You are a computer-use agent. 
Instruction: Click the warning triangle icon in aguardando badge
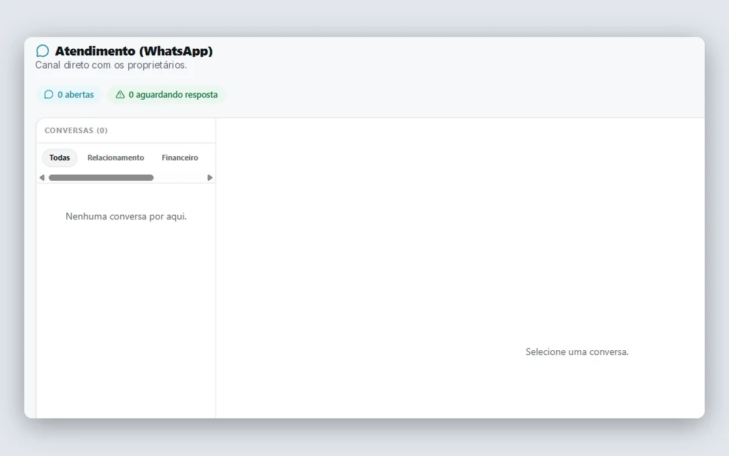click(120, 95)
